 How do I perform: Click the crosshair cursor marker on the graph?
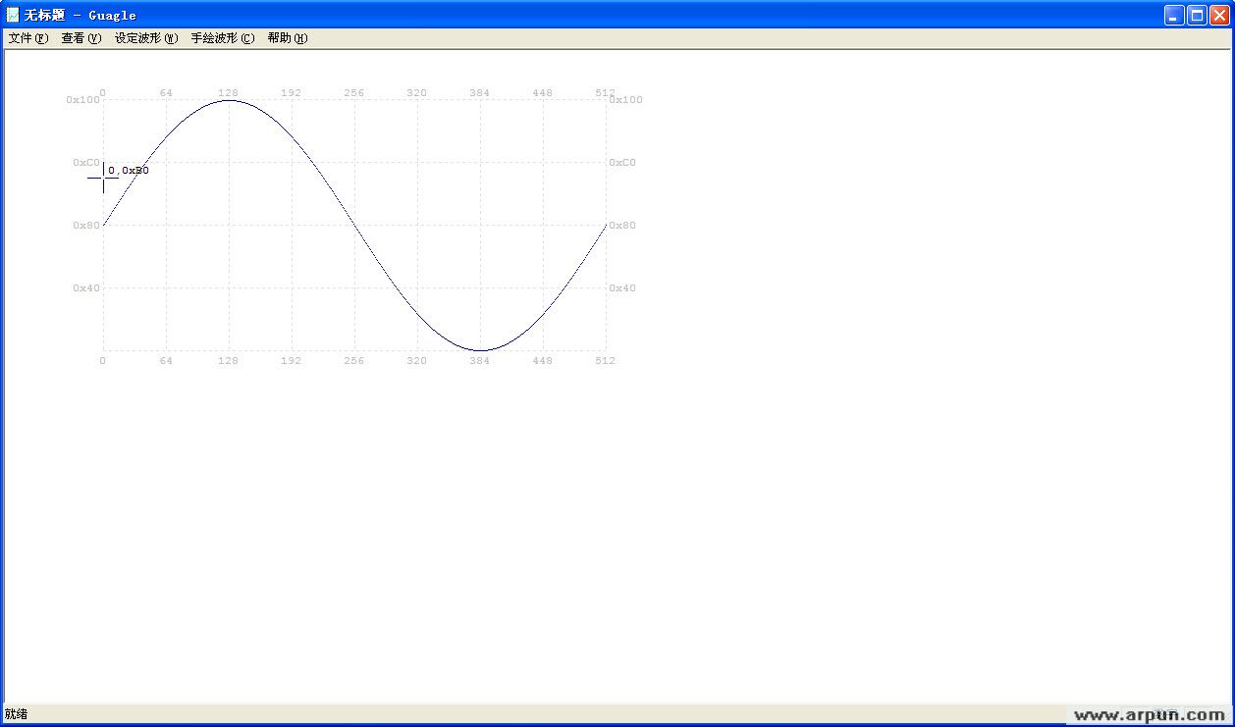(x=103, y=178)
